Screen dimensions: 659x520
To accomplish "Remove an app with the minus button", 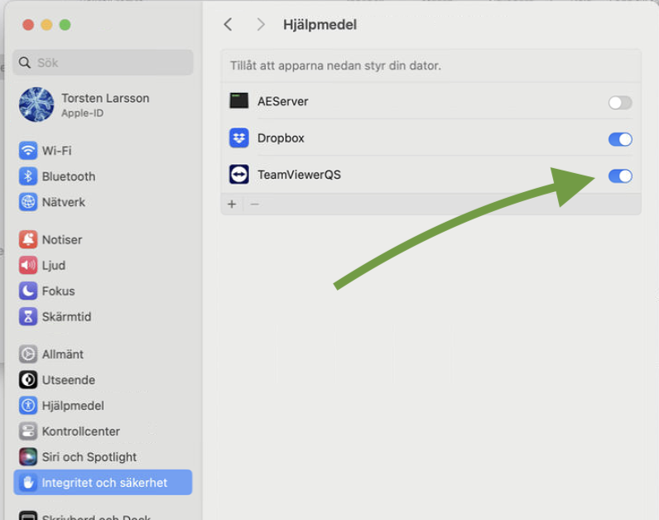I will pos(255,205).
